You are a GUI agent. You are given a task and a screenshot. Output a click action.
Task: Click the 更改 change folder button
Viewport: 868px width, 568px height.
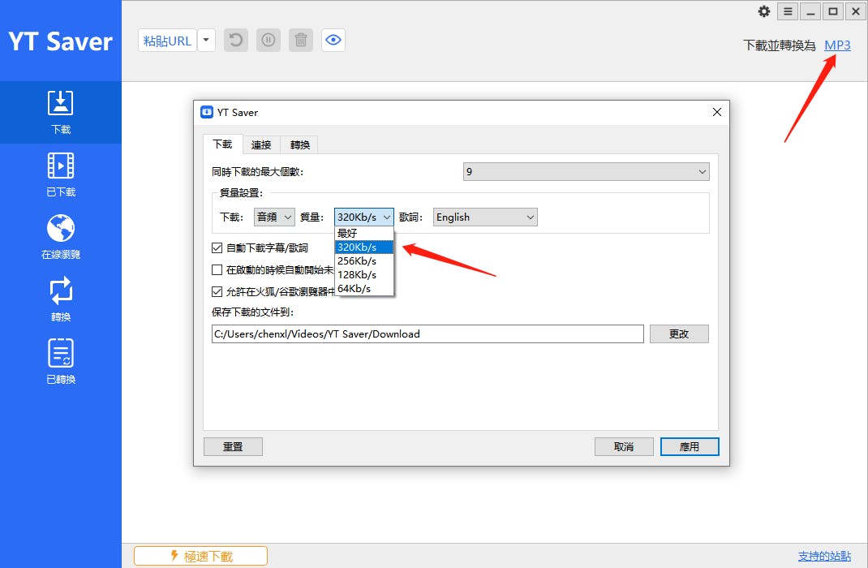pyautogui.click(x=679, y=333)
